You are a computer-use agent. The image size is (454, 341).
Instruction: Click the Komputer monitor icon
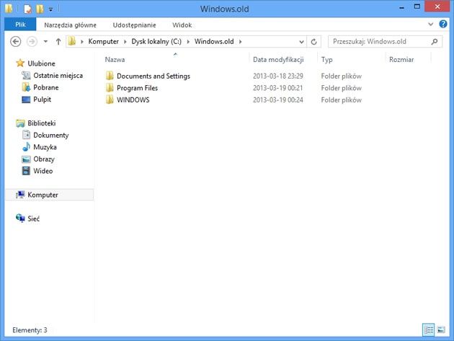click(20, 195)
